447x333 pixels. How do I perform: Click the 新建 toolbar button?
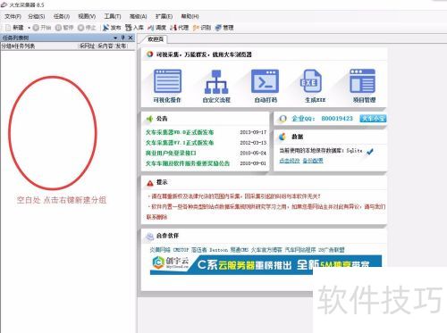pyautogui.click(x=15, y=28)
